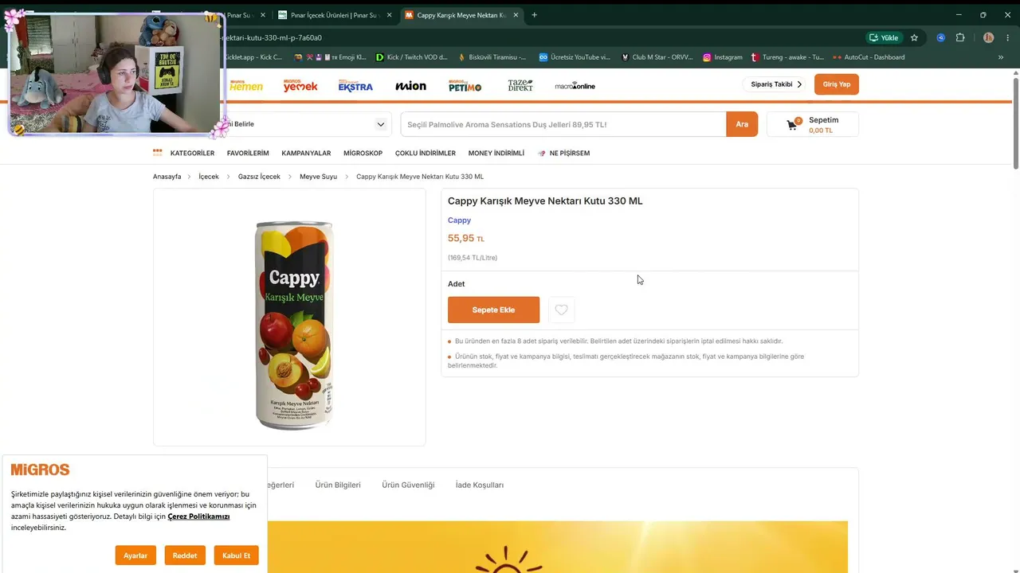Bookmark this page with the star icon

914,37
